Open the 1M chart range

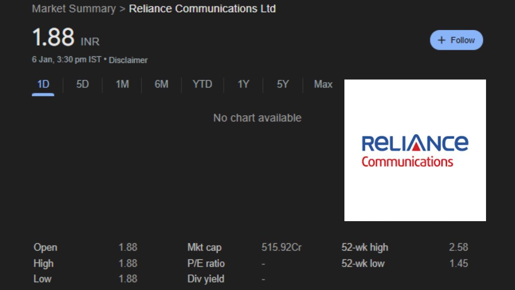[x=122, y=84]
